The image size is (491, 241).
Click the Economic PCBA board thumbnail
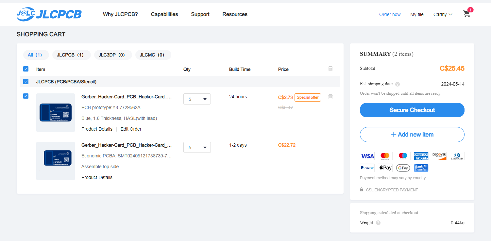coord(56,161)
